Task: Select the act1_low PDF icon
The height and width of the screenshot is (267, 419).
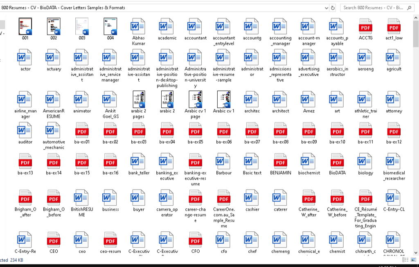Action: (394, 26)
